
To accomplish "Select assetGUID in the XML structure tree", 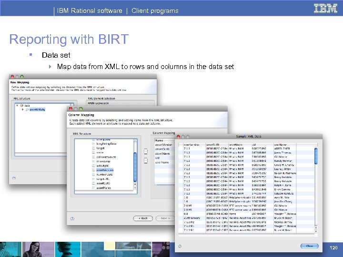I will (103, 183).
